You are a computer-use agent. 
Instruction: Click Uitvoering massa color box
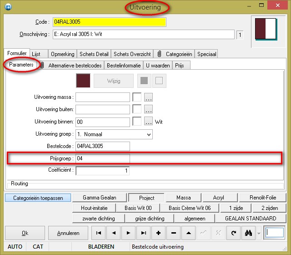pos(137,97)
